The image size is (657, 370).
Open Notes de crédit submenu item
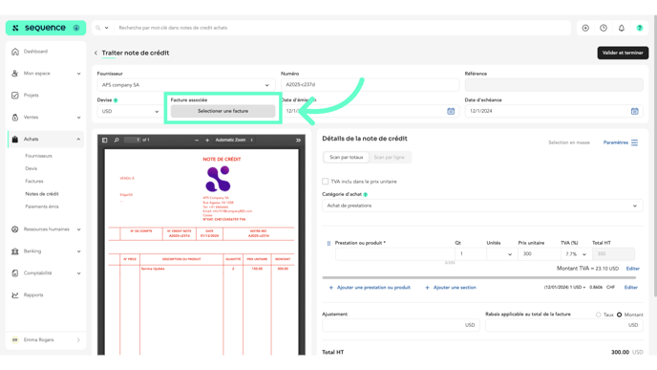42,194
